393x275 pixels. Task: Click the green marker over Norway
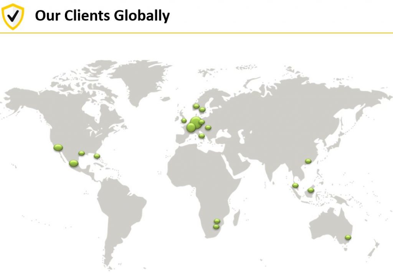(x=196, y=106)
